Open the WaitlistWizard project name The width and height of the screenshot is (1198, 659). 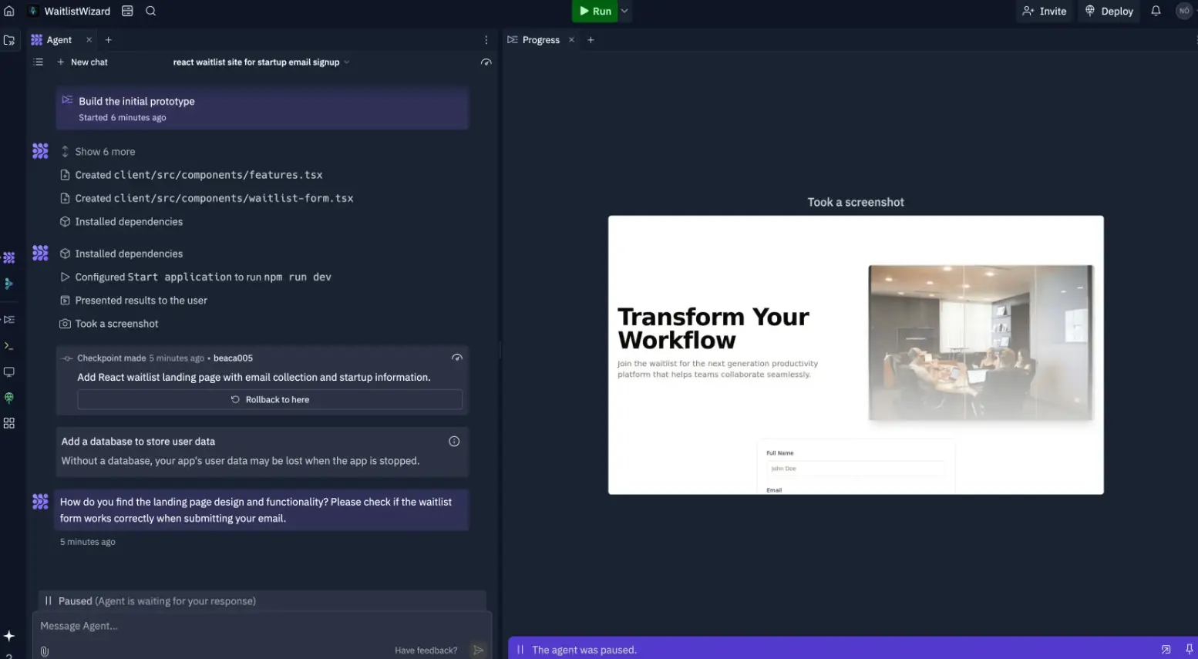[x=77, y=11]
